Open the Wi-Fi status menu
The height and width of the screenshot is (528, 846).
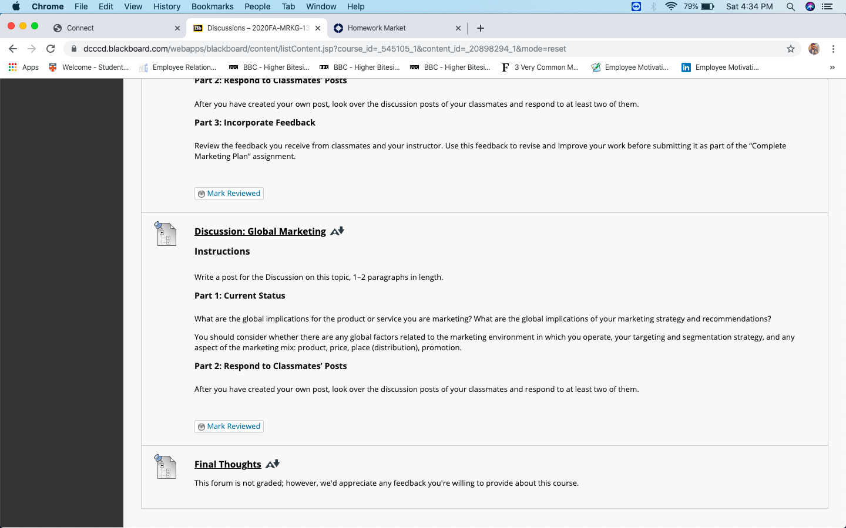[671, 6]
